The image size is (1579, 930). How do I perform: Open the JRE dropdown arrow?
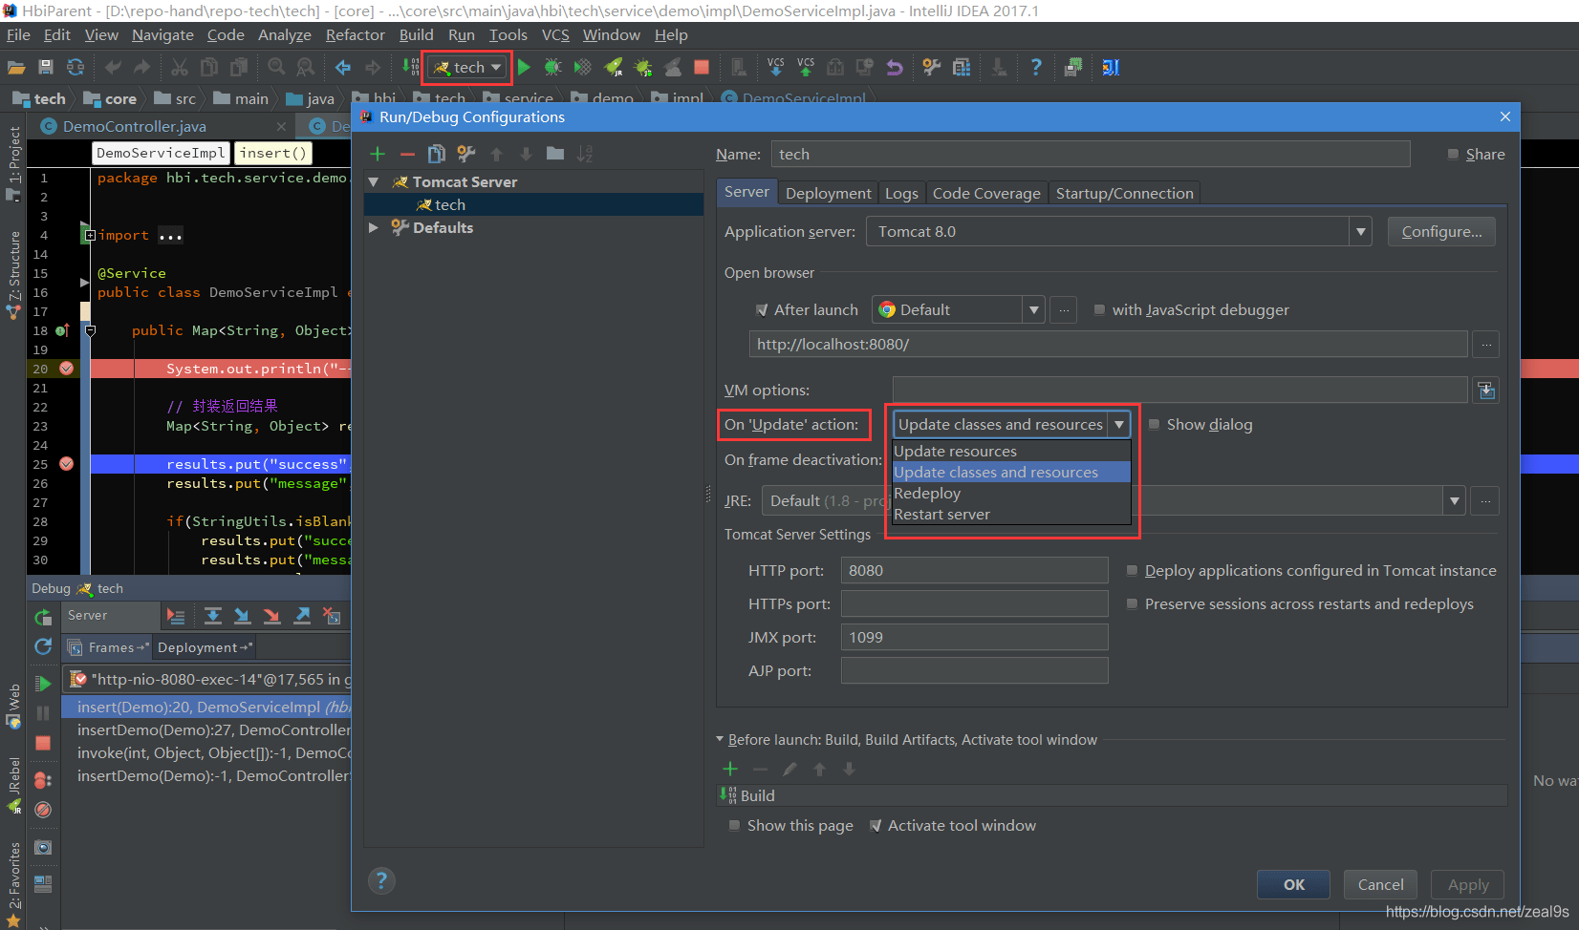[1454, 500]
